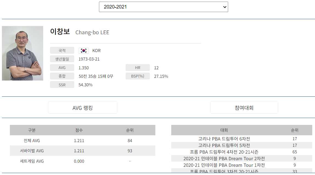Select the 2020-2021 option in combo box
This screenshot has height=175, width=315.
[x=164, y=7]
